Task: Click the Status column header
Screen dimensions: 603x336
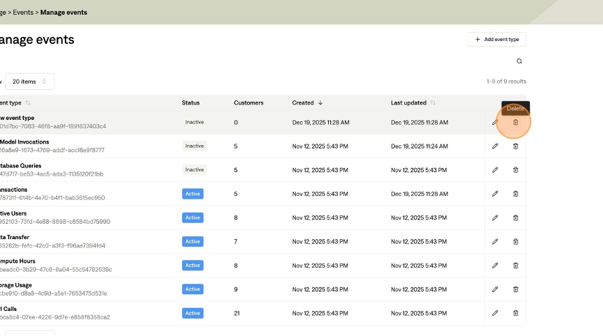Action: (191, 103)
